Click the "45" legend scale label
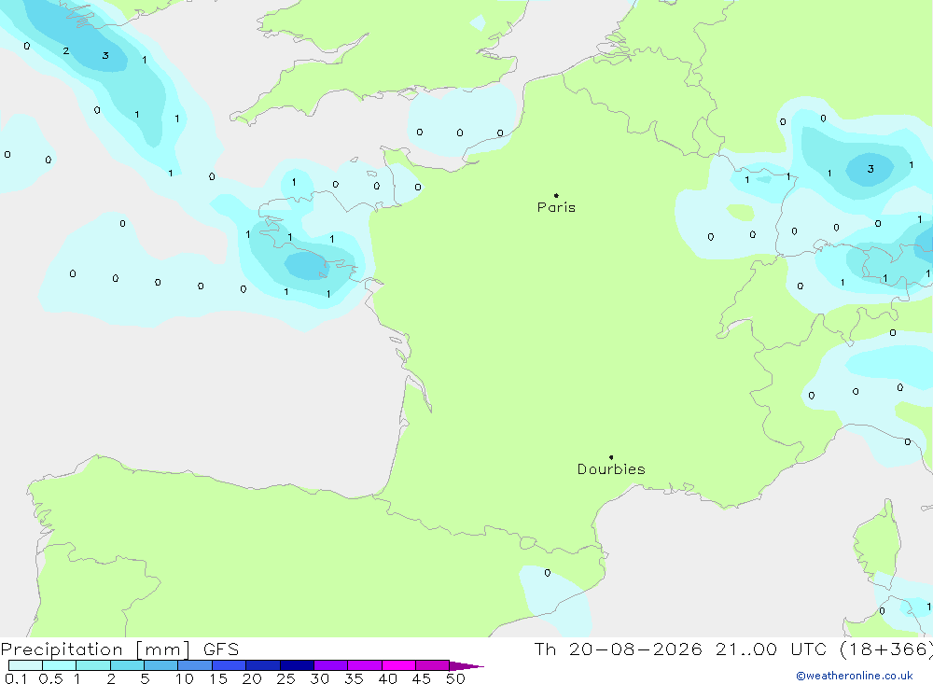 pyautogui.click(x=422, y=678)
